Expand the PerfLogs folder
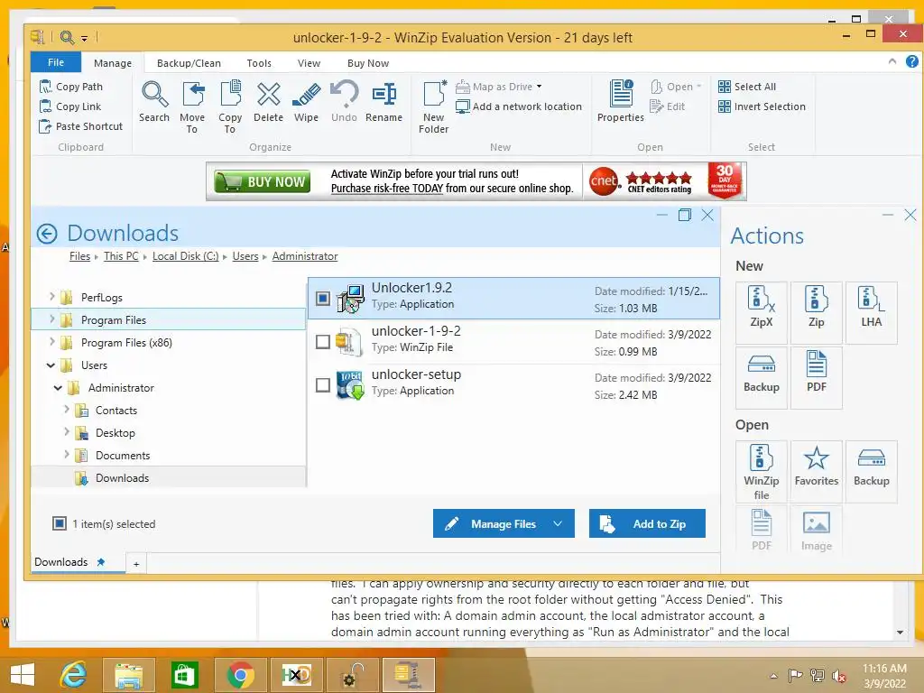 click(x=51, y=296)
